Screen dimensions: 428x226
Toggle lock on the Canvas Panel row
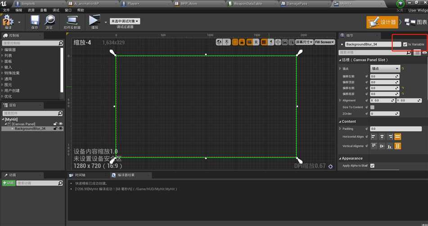(x=55, y=124)
